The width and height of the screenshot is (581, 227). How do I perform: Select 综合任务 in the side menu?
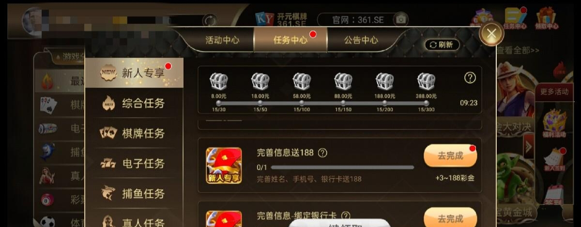tap(134, 103)
